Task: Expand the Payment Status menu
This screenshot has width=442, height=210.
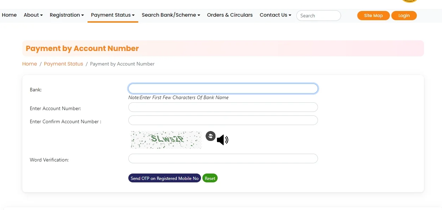Action: pyautogui.click(x=113, y=15)
